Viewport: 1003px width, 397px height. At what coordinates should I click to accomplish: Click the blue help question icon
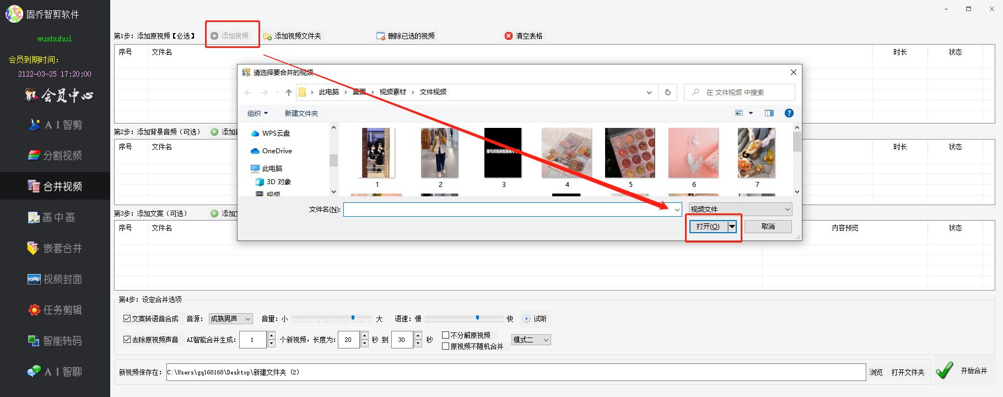tap(789, 113)
